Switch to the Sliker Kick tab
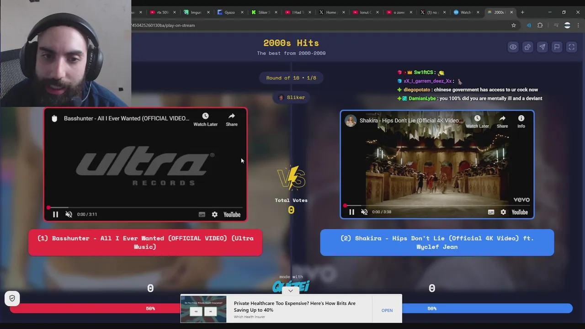The height and width of the screenshot is (329, 585). (264, 12)
